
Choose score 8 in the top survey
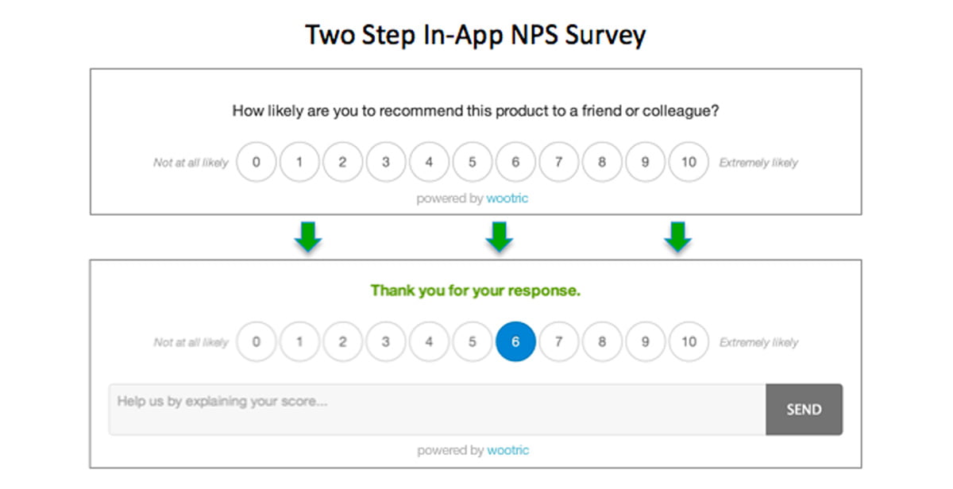tap(602, 163)
